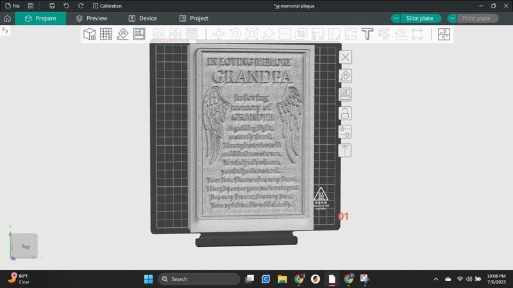The height and width of the screenshot is (288, 513).
Task: Show hidden system tray icons
Action: 436,279
